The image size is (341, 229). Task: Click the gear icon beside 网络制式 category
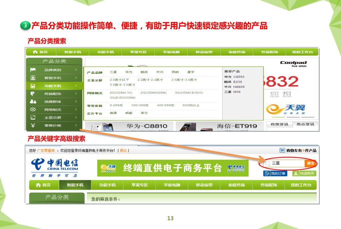click(33, 109)
